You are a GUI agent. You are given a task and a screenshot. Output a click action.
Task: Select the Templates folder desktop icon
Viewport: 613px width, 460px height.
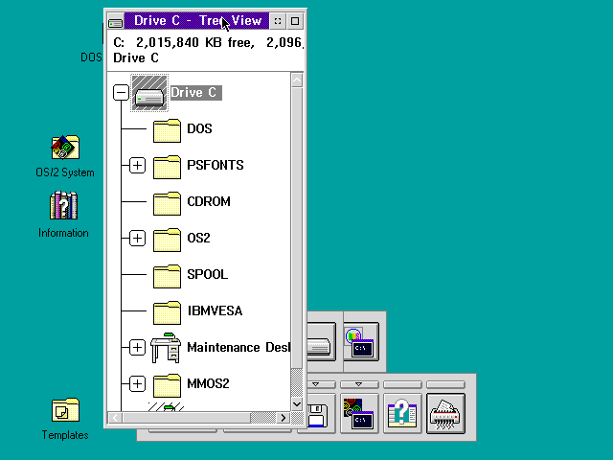click(x=65, y=410)
